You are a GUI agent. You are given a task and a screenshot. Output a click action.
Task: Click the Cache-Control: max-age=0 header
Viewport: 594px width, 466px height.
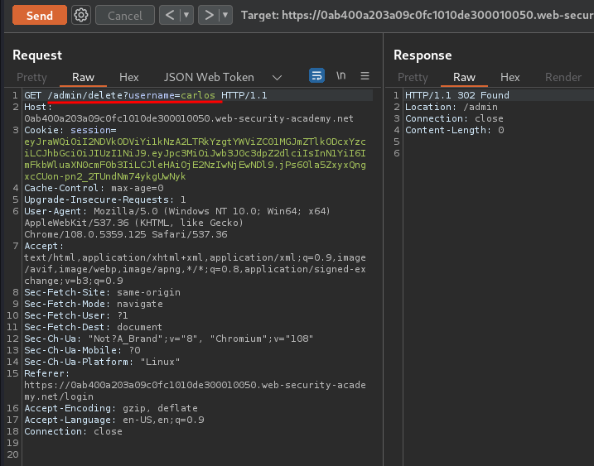[94, 188]
